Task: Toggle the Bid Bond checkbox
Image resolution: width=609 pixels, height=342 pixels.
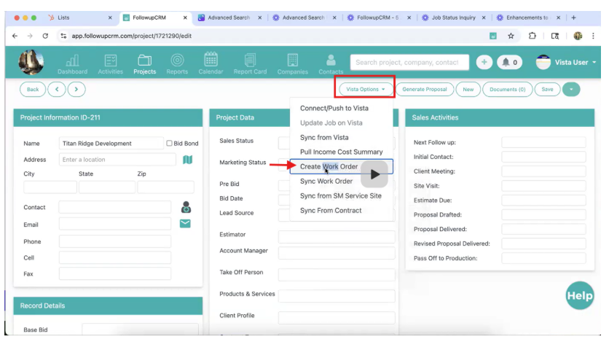Action: pyautogui.click(x=169, y=143)
